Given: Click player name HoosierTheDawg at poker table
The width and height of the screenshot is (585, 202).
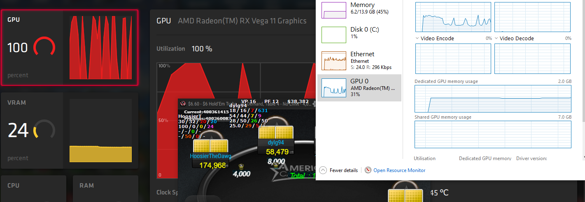Looking at the screenshot, I should (210, 156).
